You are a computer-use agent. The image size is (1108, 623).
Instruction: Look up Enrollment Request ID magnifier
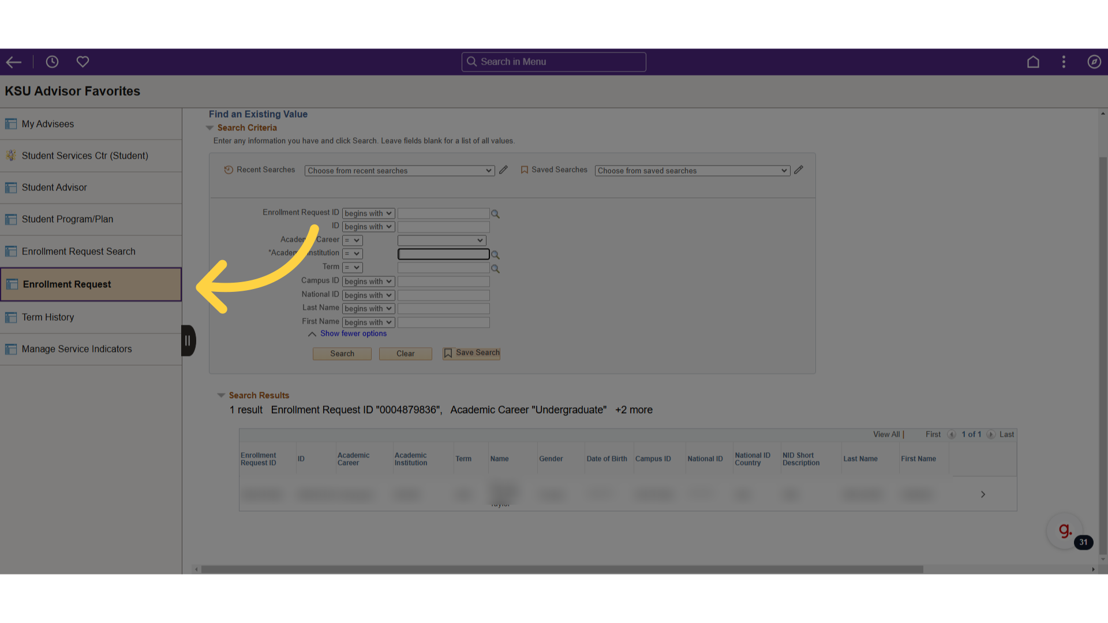click(x=495, y=214)
